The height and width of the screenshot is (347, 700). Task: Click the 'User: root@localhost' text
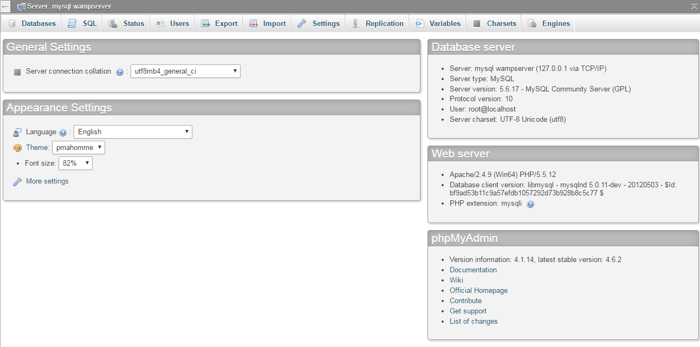pos(483,109)
